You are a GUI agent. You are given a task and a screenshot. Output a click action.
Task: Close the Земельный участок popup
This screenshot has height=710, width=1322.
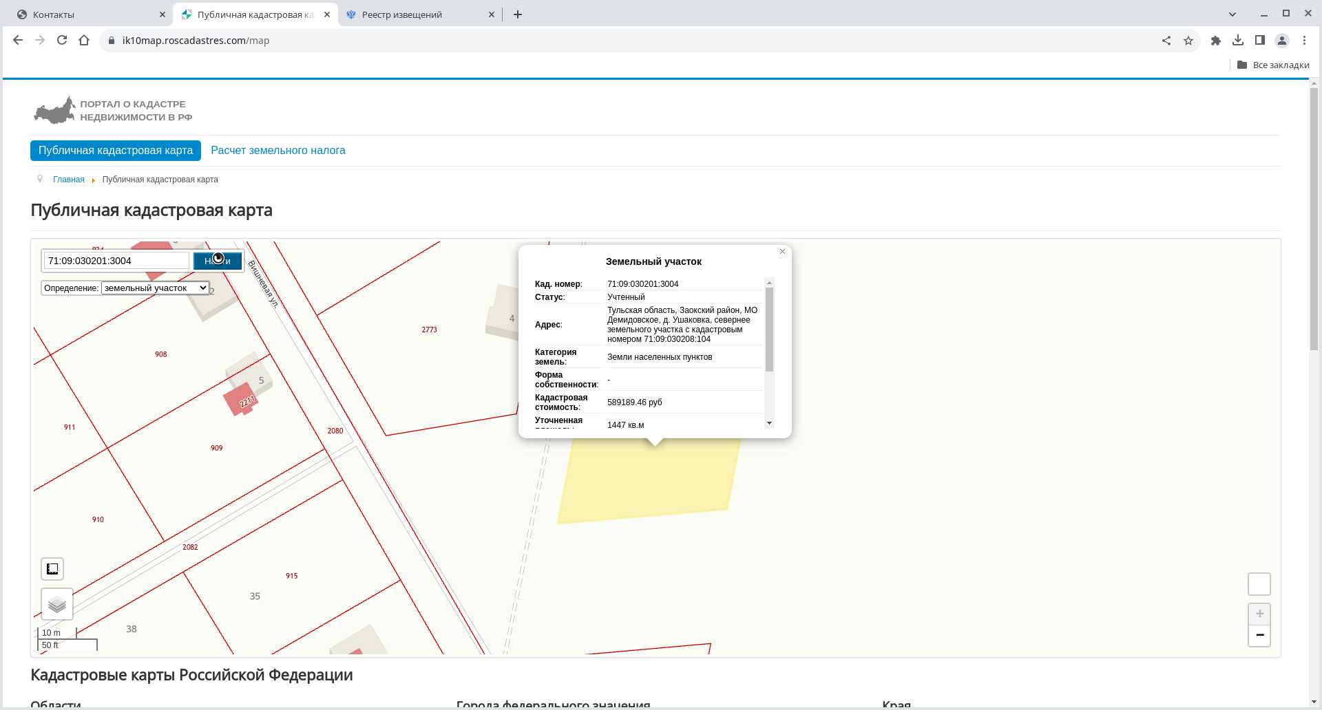tap(782, 252)
